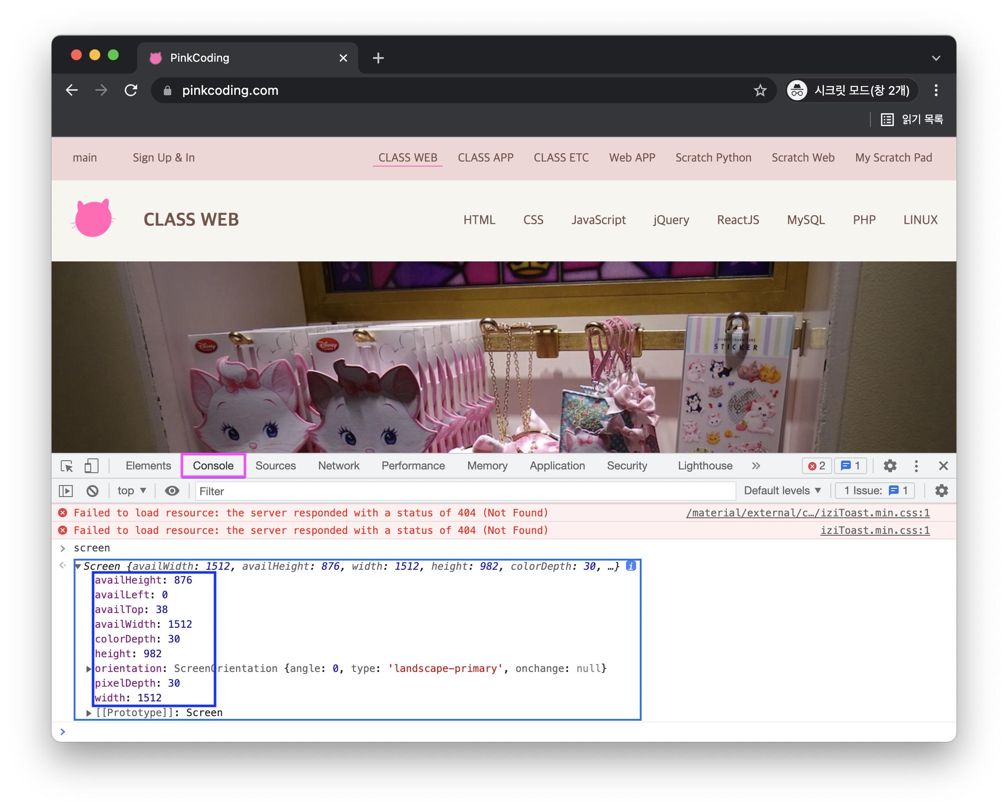
Task: Open the PHP course link
Action: pyautogui.click(x=863, y=220)
